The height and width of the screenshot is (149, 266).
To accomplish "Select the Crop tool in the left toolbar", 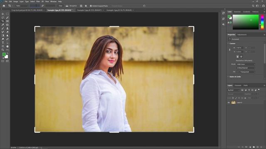I will click(x=3, y=21).
